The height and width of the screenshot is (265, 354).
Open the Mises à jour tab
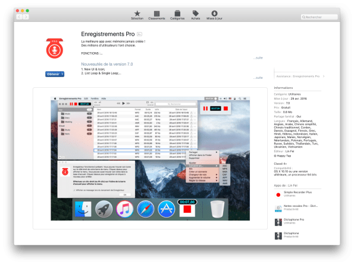click(x=214, y=15)
